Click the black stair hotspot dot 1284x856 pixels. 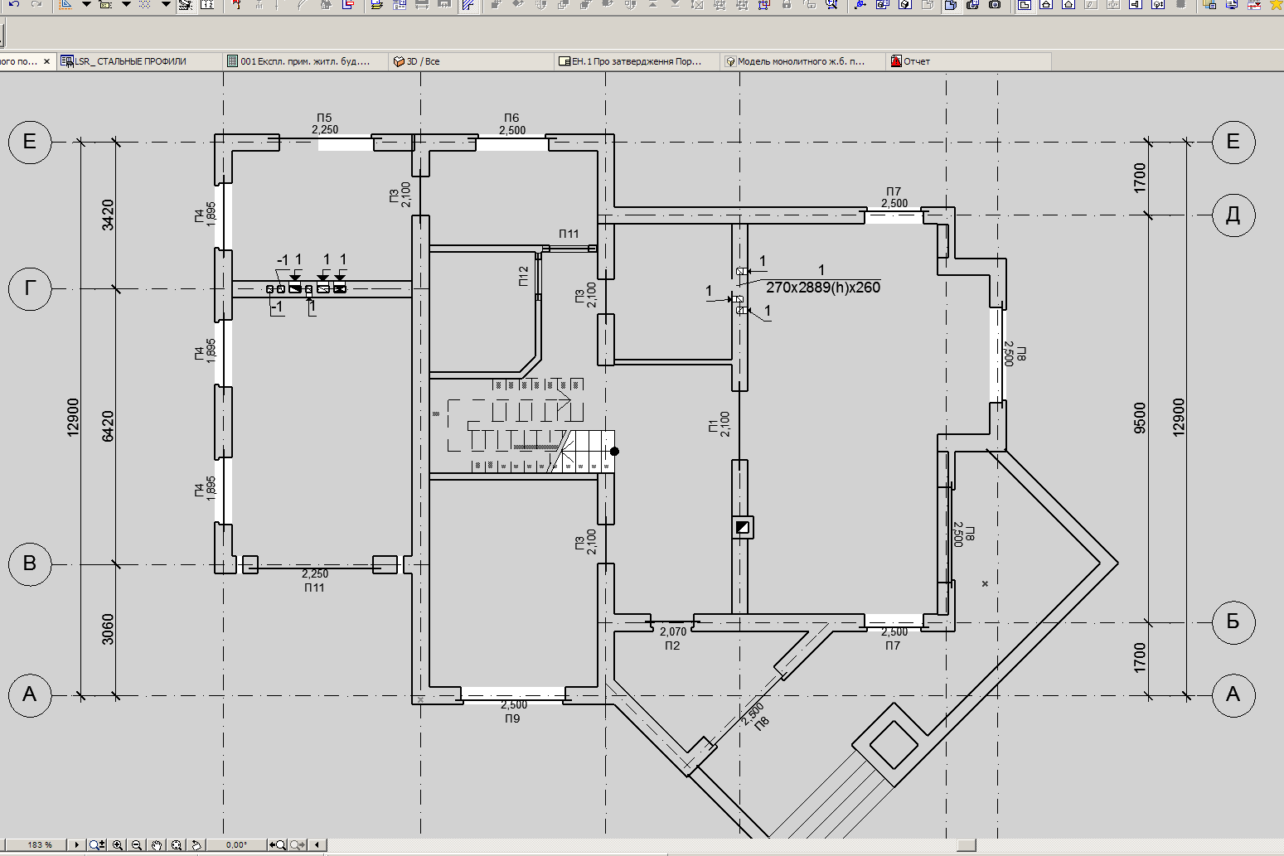[614, 452]
